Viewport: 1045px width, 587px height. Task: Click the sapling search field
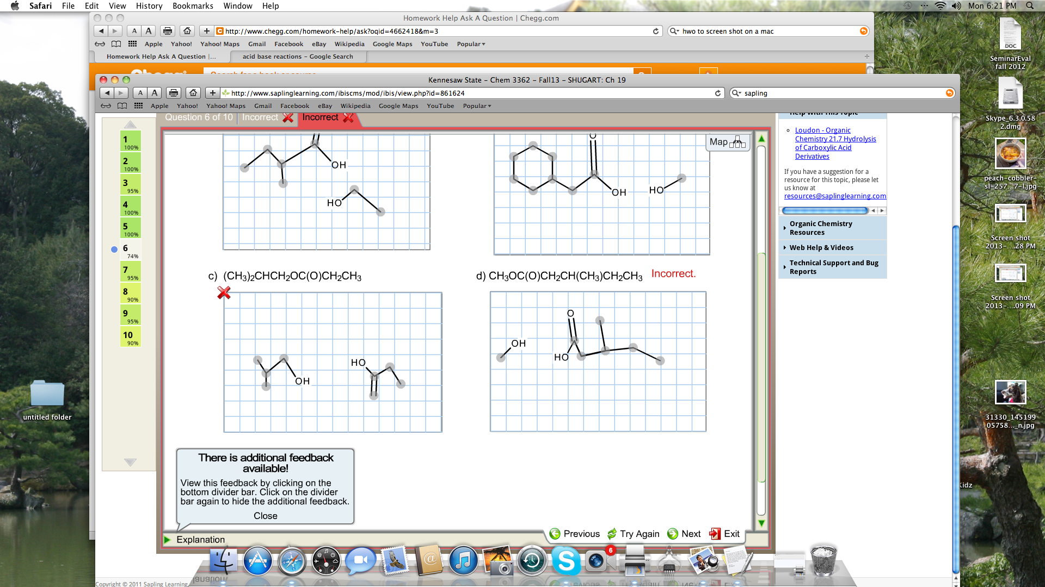coord(842,93)
